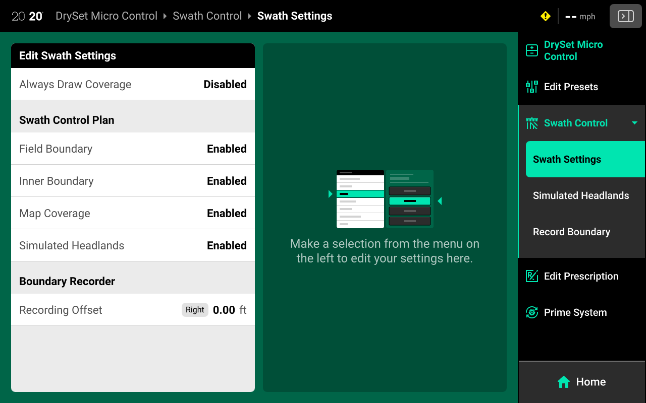
Task: Go to DrySet Micro Control breadcrumb
Action: coord(106,16)
